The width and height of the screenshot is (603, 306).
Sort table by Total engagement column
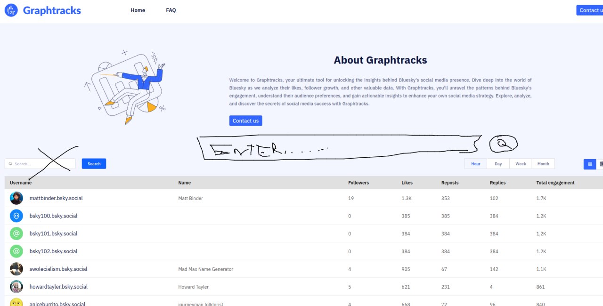point(555,183)
